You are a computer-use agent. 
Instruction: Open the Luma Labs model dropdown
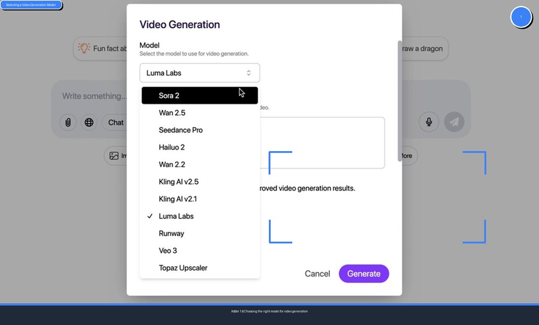pos(199,73)
